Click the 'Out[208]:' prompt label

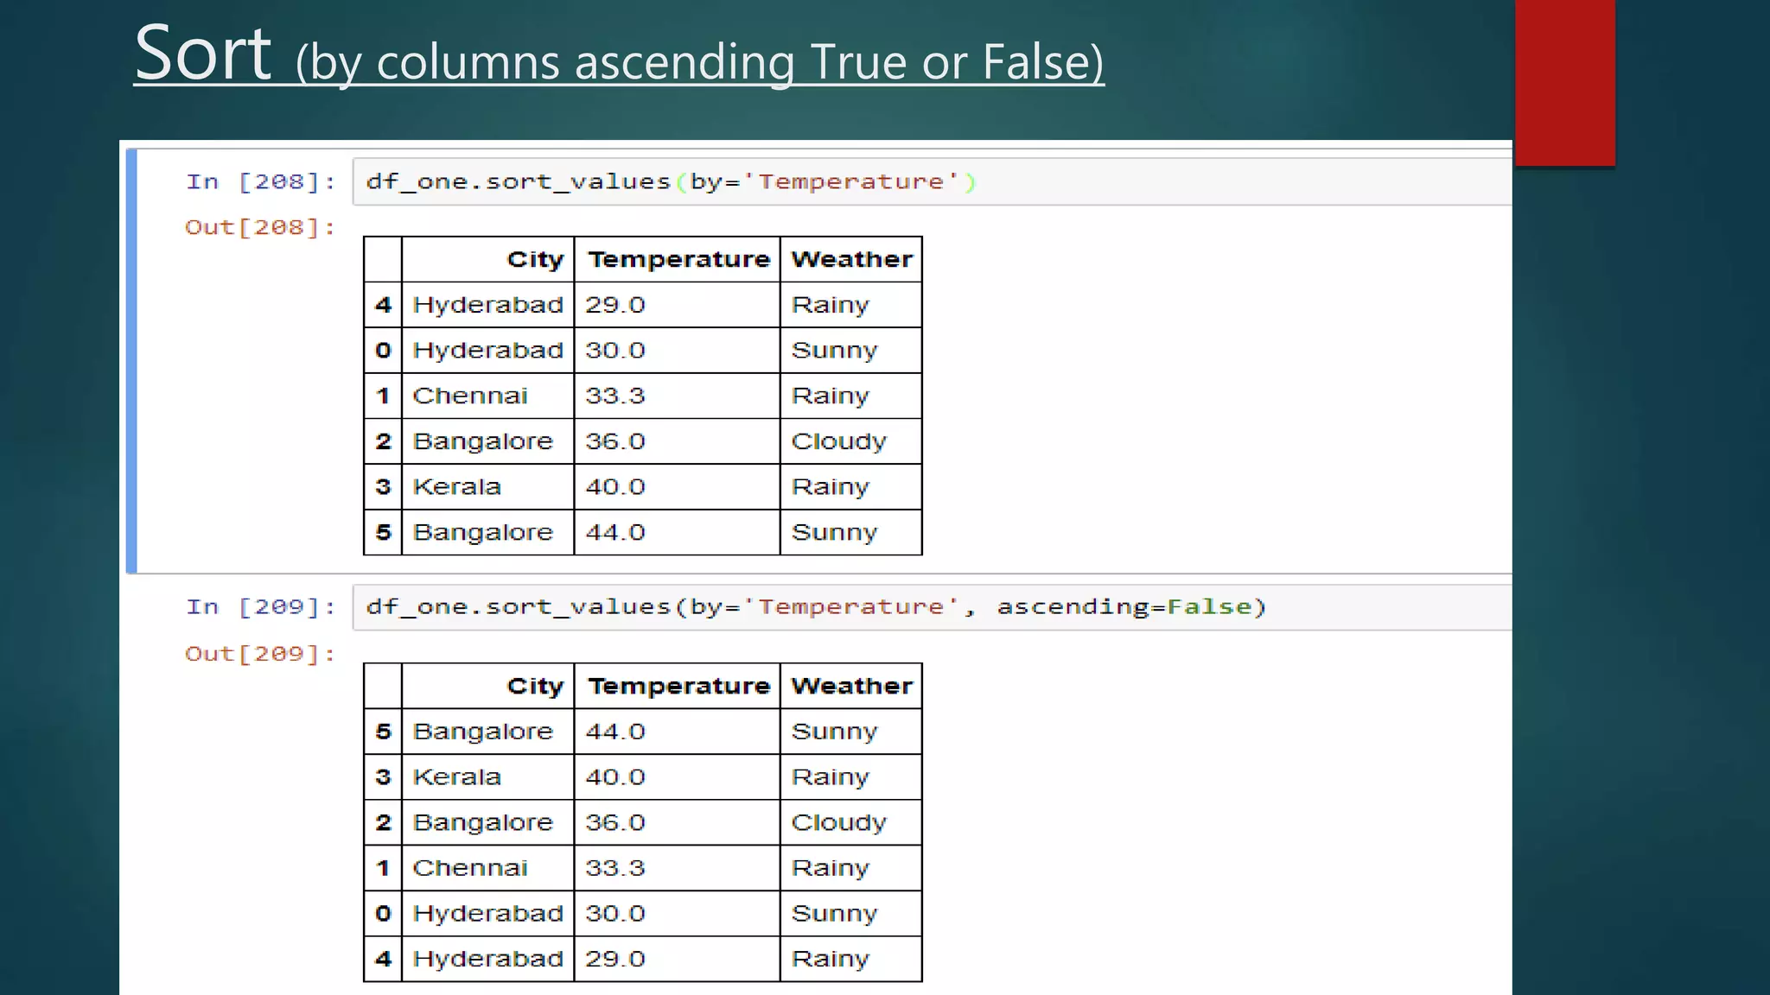pos(260,227)
